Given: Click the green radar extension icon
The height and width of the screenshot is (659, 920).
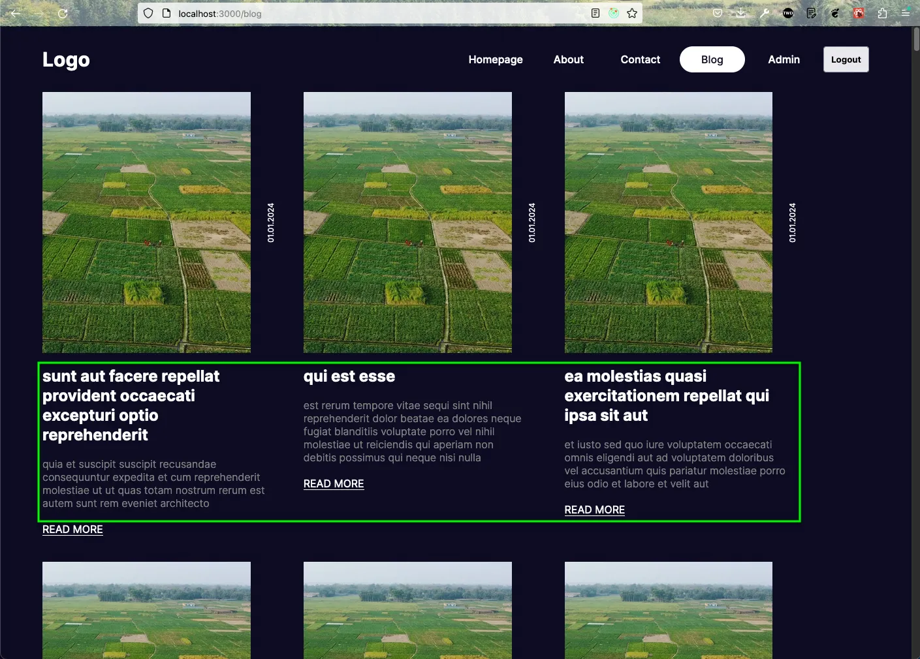Looking at the screenshot, I should pos(614,13).
